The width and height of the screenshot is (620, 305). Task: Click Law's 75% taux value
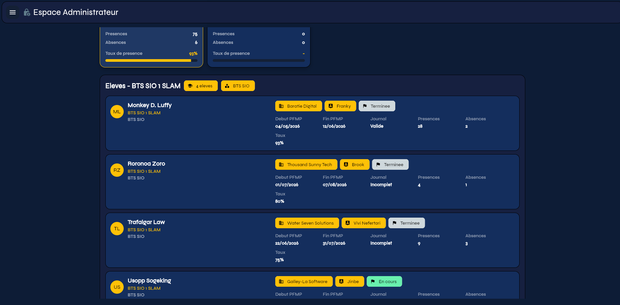(x=280, y=260)
